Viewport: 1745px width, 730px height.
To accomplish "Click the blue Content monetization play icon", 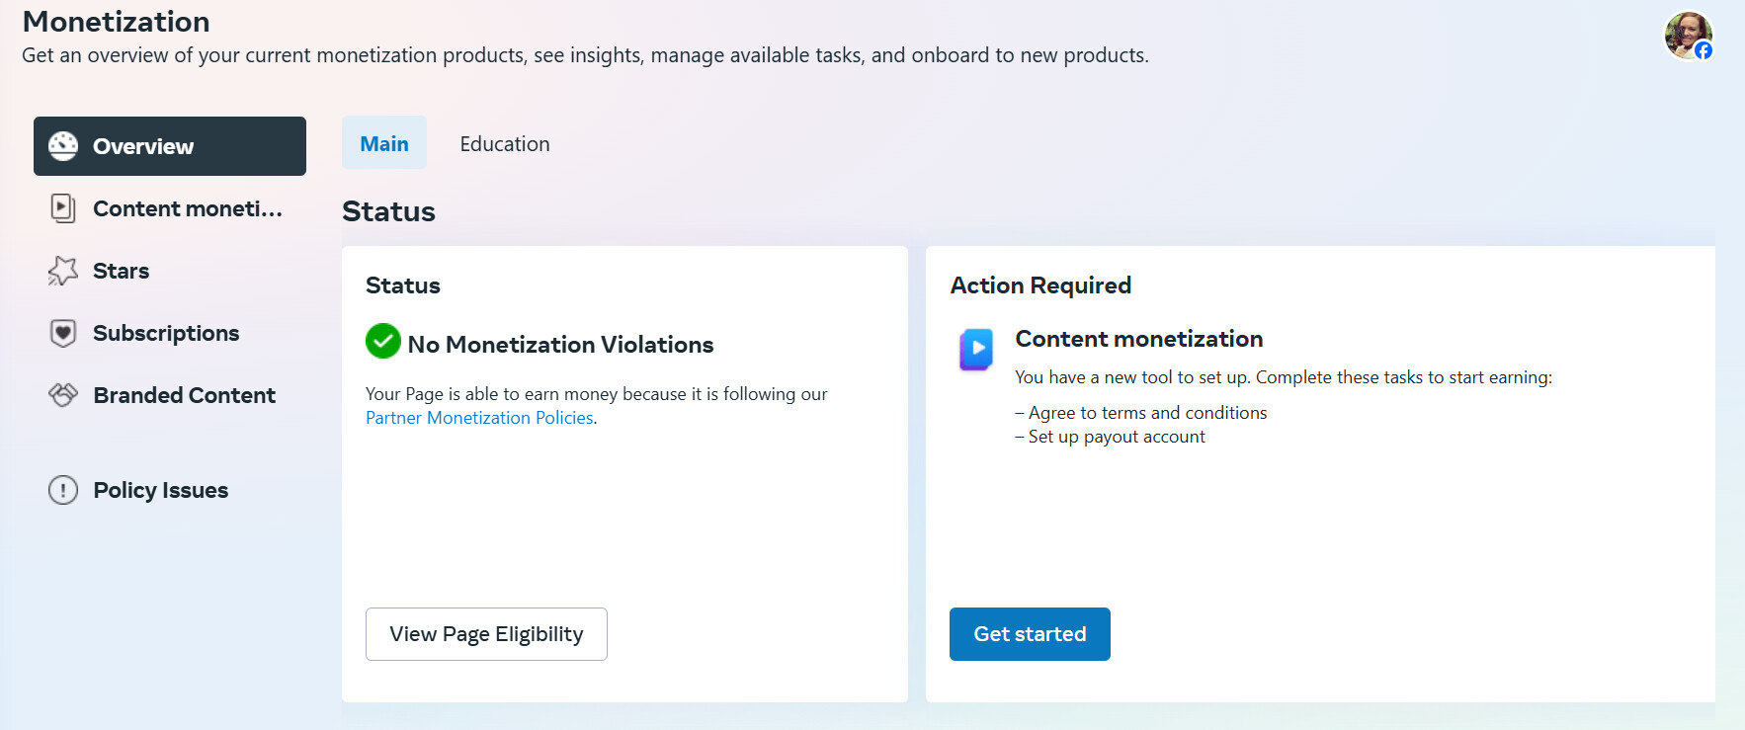I will tap(976, 349).
